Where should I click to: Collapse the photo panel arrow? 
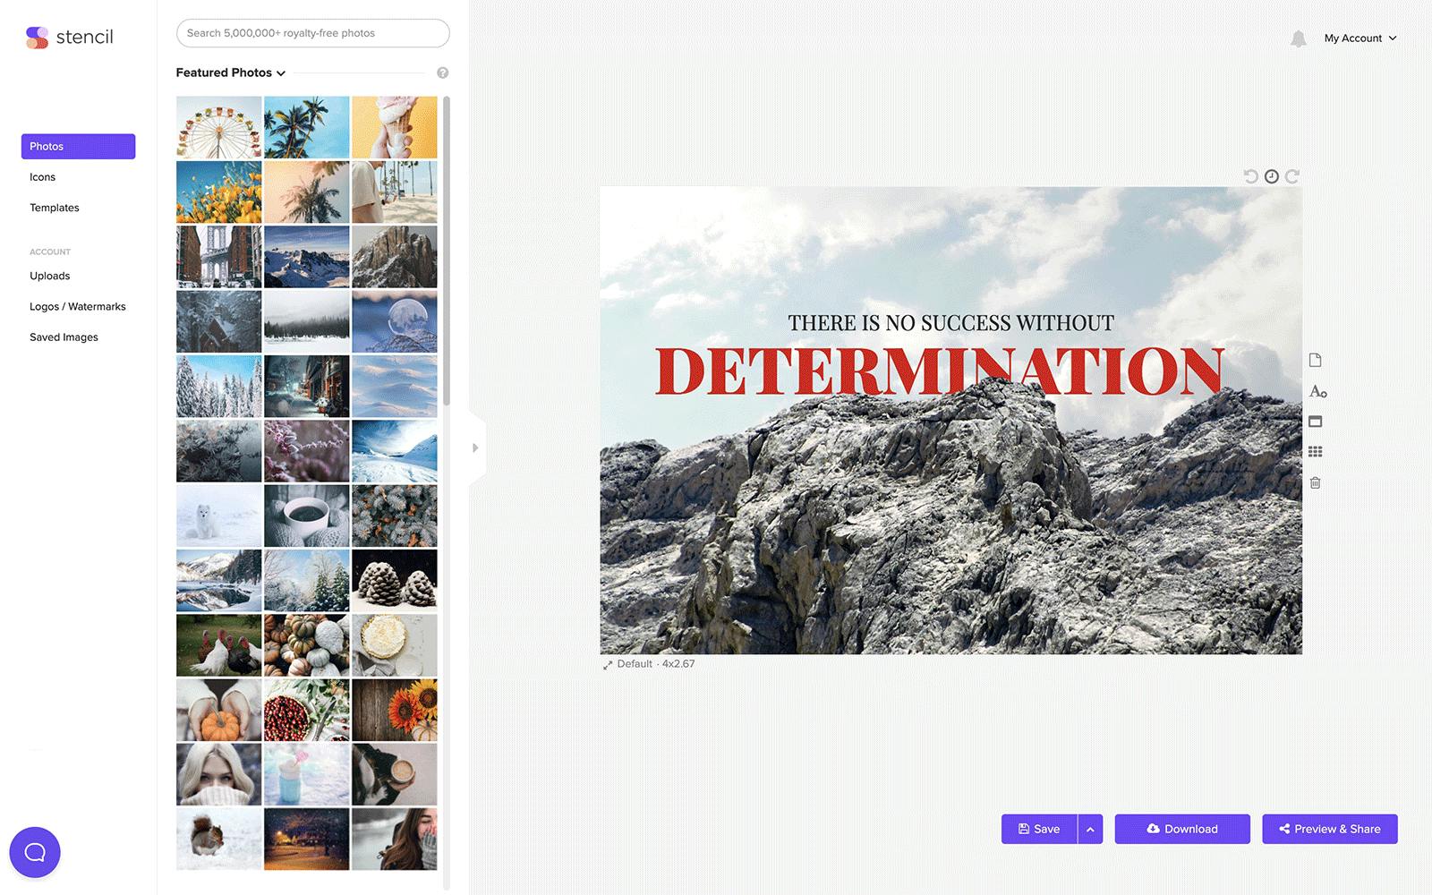click(475, 447)
